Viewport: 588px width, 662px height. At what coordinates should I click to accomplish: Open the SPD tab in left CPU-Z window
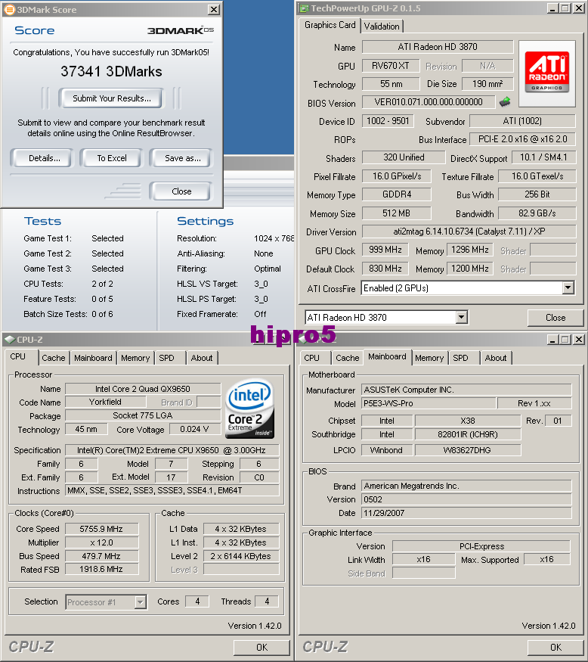[166, 358]
